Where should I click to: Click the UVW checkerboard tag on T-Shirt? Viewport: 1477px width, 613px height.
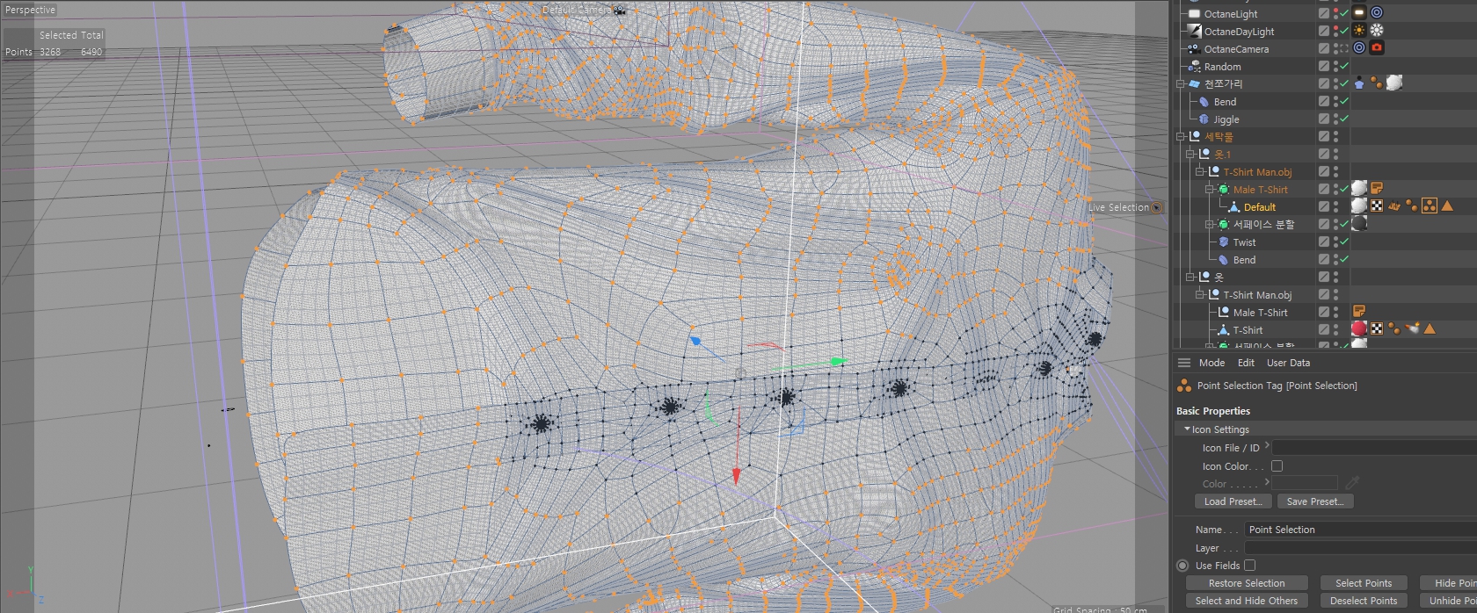1377,329
